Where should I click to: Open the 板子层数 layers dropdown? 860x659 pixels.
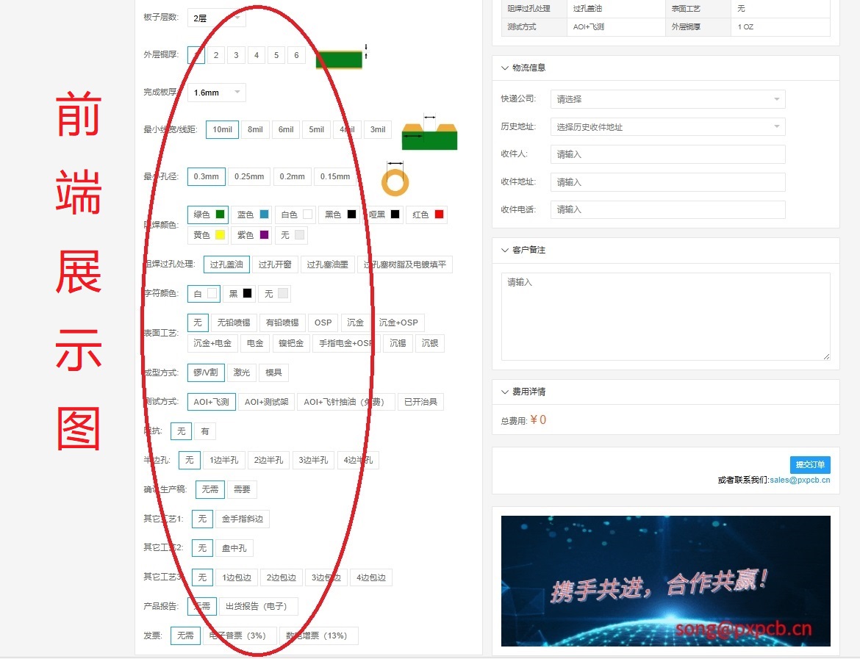(215, 16)
